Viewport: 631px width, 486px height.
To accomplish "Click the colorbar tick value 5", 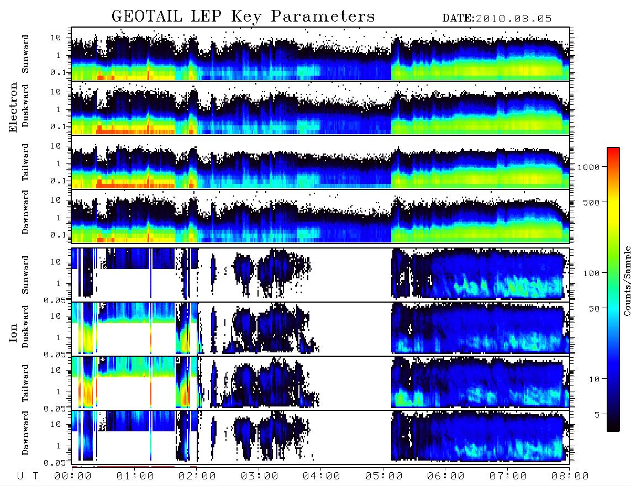I will [x=597, y=414].
